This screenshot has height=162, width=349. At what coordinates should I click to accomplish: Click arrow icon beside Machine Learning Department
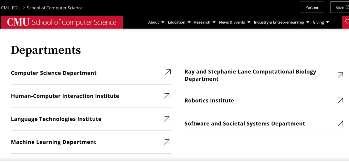[x=167, y=142]
